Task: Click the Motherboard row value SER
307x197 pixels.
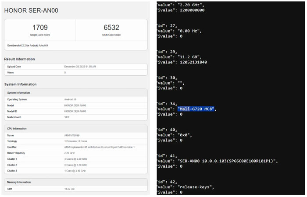Action: click(67, 117)
